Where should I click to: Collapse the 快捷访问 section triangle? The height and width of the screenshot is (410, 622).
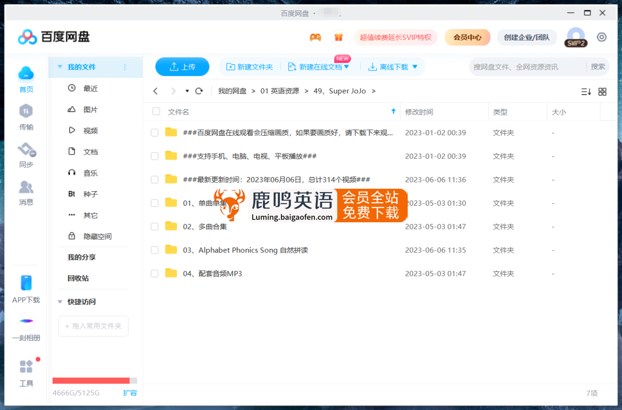pos(60,302)
